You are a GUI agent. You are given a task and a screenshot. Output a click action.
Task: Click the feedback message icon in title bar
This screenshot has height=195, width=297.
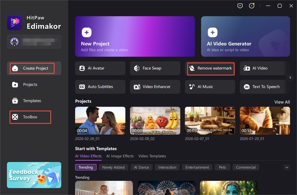pos(240,6)
